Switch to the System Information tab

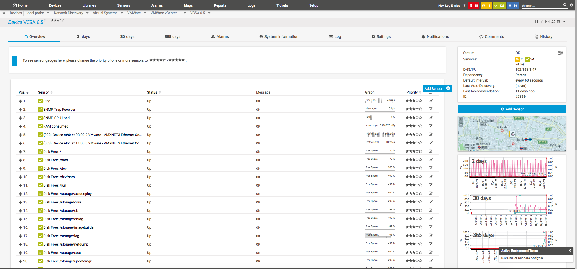click(x=279, y=36)
